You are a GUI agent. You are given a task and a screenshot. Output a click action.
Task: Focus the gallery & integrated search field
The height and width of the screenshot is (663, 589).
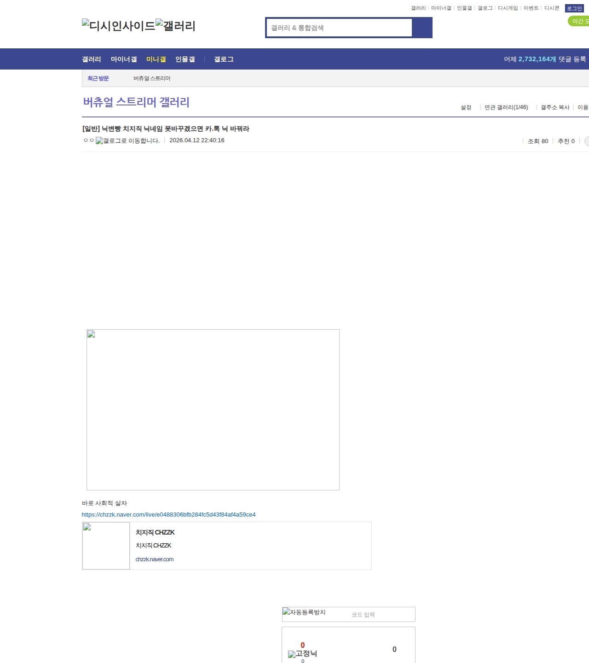340,28
